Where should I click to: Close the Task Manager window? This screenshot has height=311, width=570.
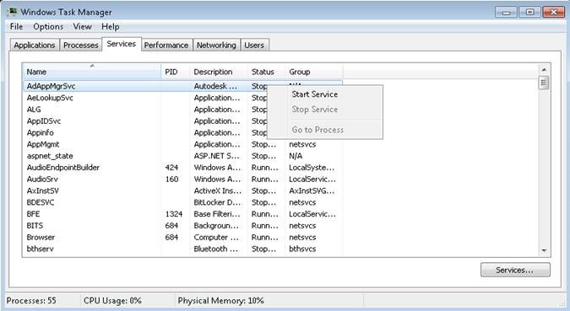click(x=553, y=13)
